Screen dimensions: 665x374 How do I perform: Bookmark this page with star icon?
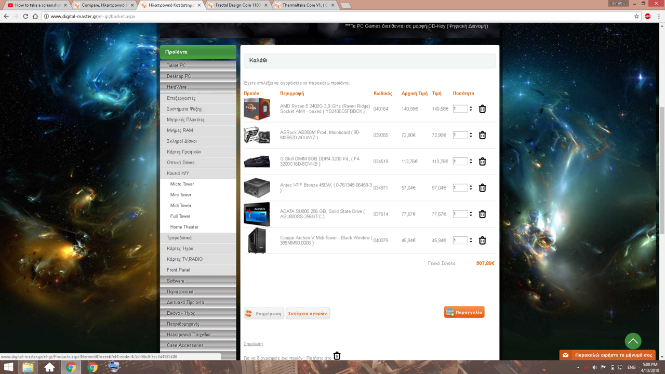[636, 16]
